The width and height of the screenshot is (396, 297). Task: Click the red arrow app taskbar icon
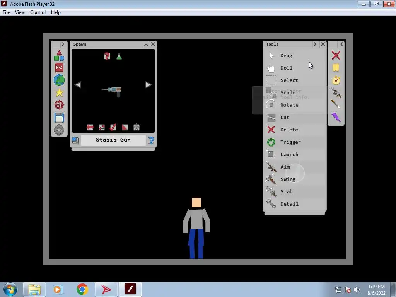coord(106,289)
